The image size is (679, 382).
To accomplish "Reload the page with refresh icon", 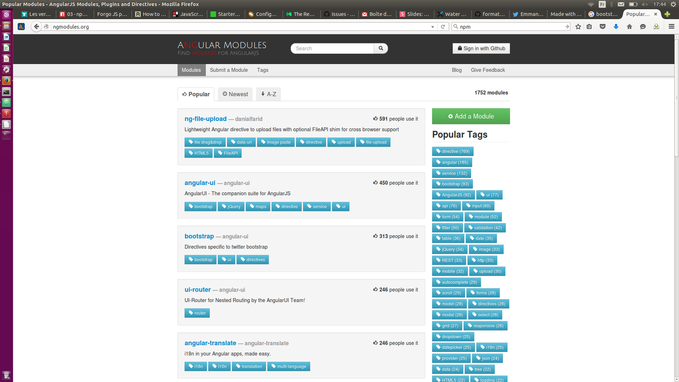I will click(x=443, y=26).
